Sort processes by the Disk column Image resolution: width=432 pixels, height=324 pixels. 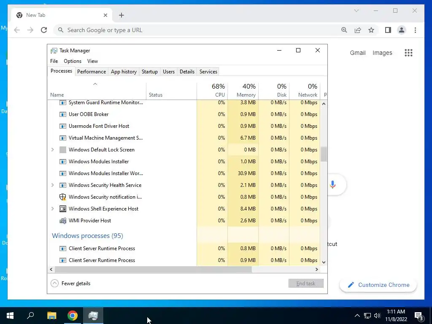[274, 90]
